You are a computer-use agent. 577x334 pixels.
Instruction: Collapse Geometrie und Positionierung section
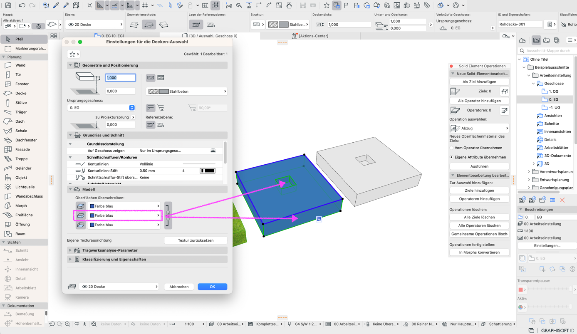click(70, 65)
